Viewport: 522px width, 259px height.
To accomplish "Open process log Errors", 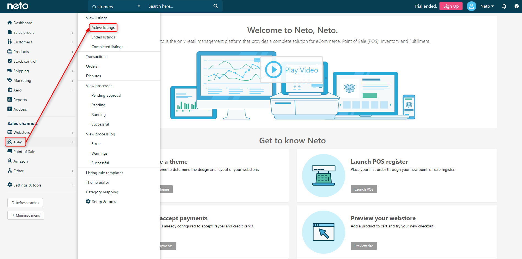I will click(96, 144).
